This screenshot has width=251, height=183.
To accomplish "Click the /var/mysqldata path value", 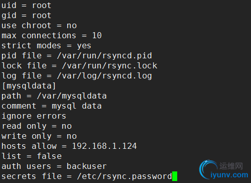I will [72, 96].
